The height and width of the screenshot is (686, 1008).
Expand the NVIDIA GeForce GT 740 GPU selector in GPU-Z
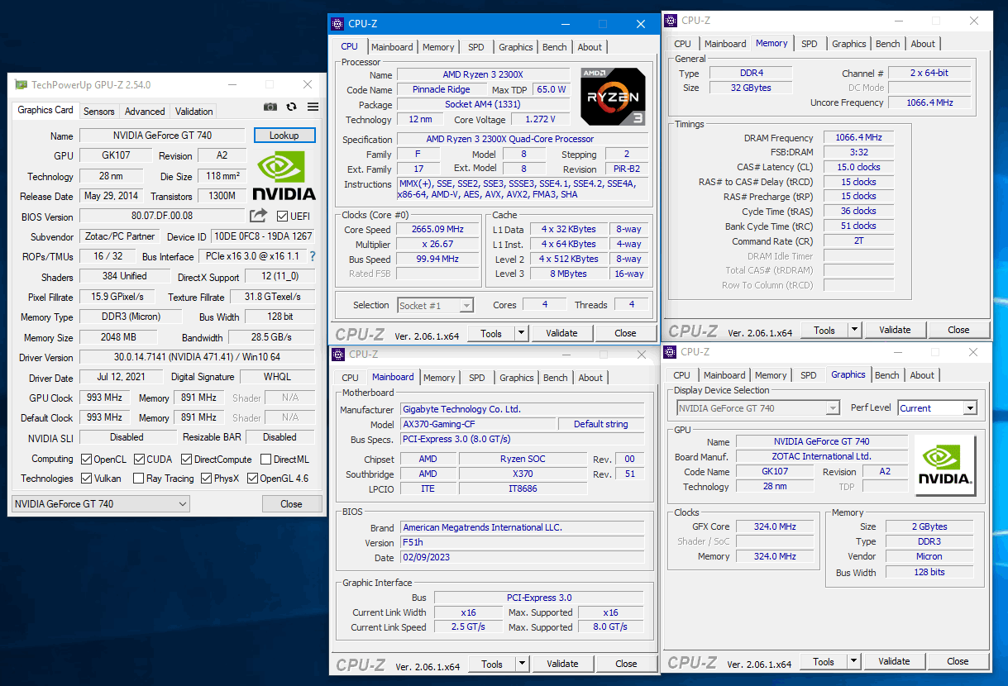[x=101, y=503]
